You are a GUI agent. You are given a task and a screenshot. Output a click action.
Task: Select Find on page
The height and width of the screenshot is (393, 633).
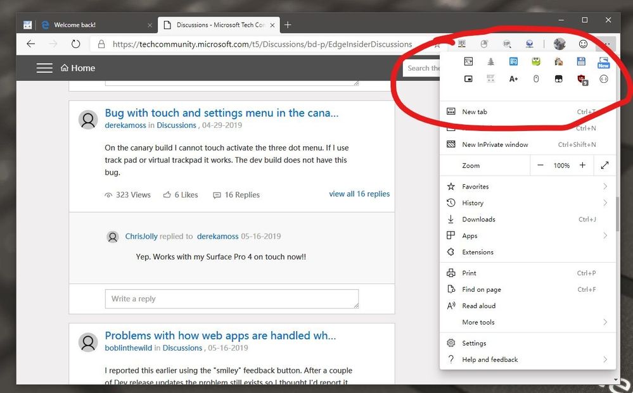[x=528, y=289]
